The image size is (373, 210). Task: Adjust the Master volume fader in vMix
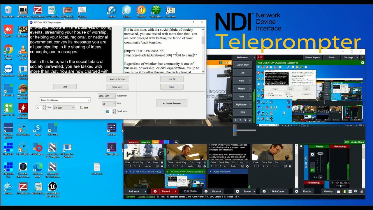320,154
